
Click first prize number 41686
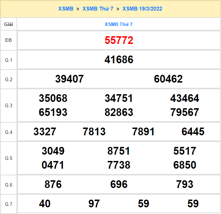(119, 60)
